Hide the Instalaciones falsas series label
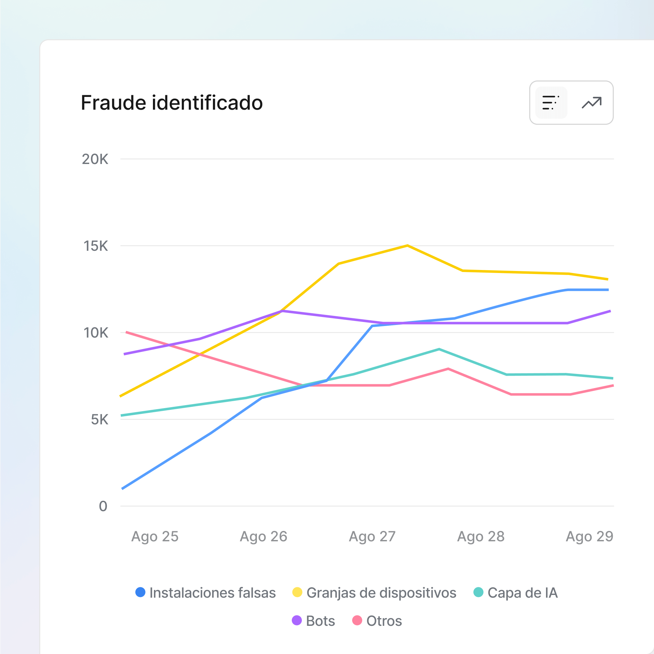The height and width of the screenshot is (654, 654). (x=213, y=593)
